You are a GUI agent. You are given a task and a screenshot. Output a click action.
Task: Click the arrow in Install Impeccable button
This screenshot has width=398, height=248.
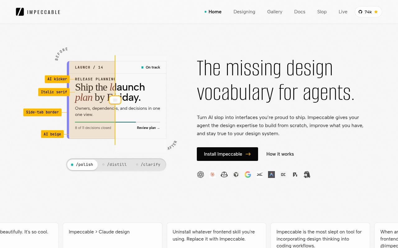tap(248, 154)
